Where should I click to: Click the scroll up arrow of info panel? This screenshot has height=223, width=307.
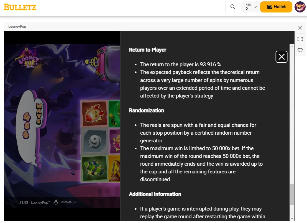coord(292,47)
